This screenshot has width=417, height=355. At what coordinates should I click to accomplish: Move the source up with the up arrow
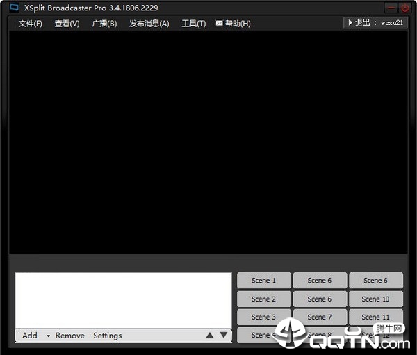coord(210,336)
